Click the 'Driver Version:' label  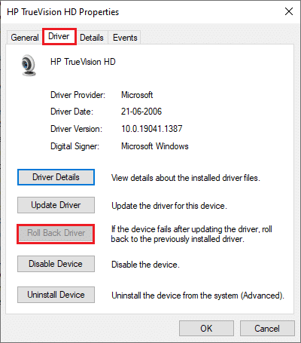click(77, 129)
